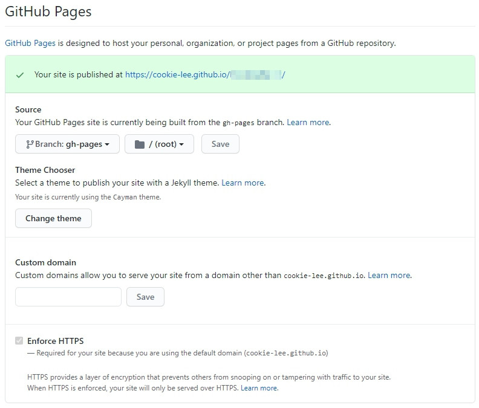The height and width of the screenshot is (408, 479).
Task: Open Learn more link about HTTPS
Action: [x=259, y=388]
